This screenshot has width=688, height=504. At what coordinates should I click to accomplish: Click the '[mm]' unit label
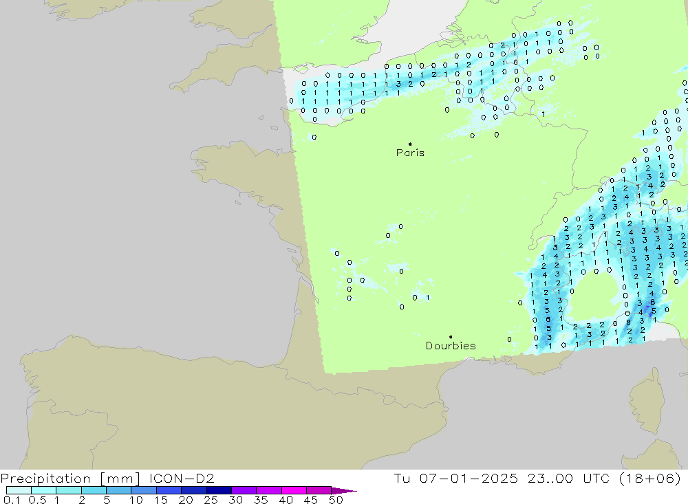(120, 478)
